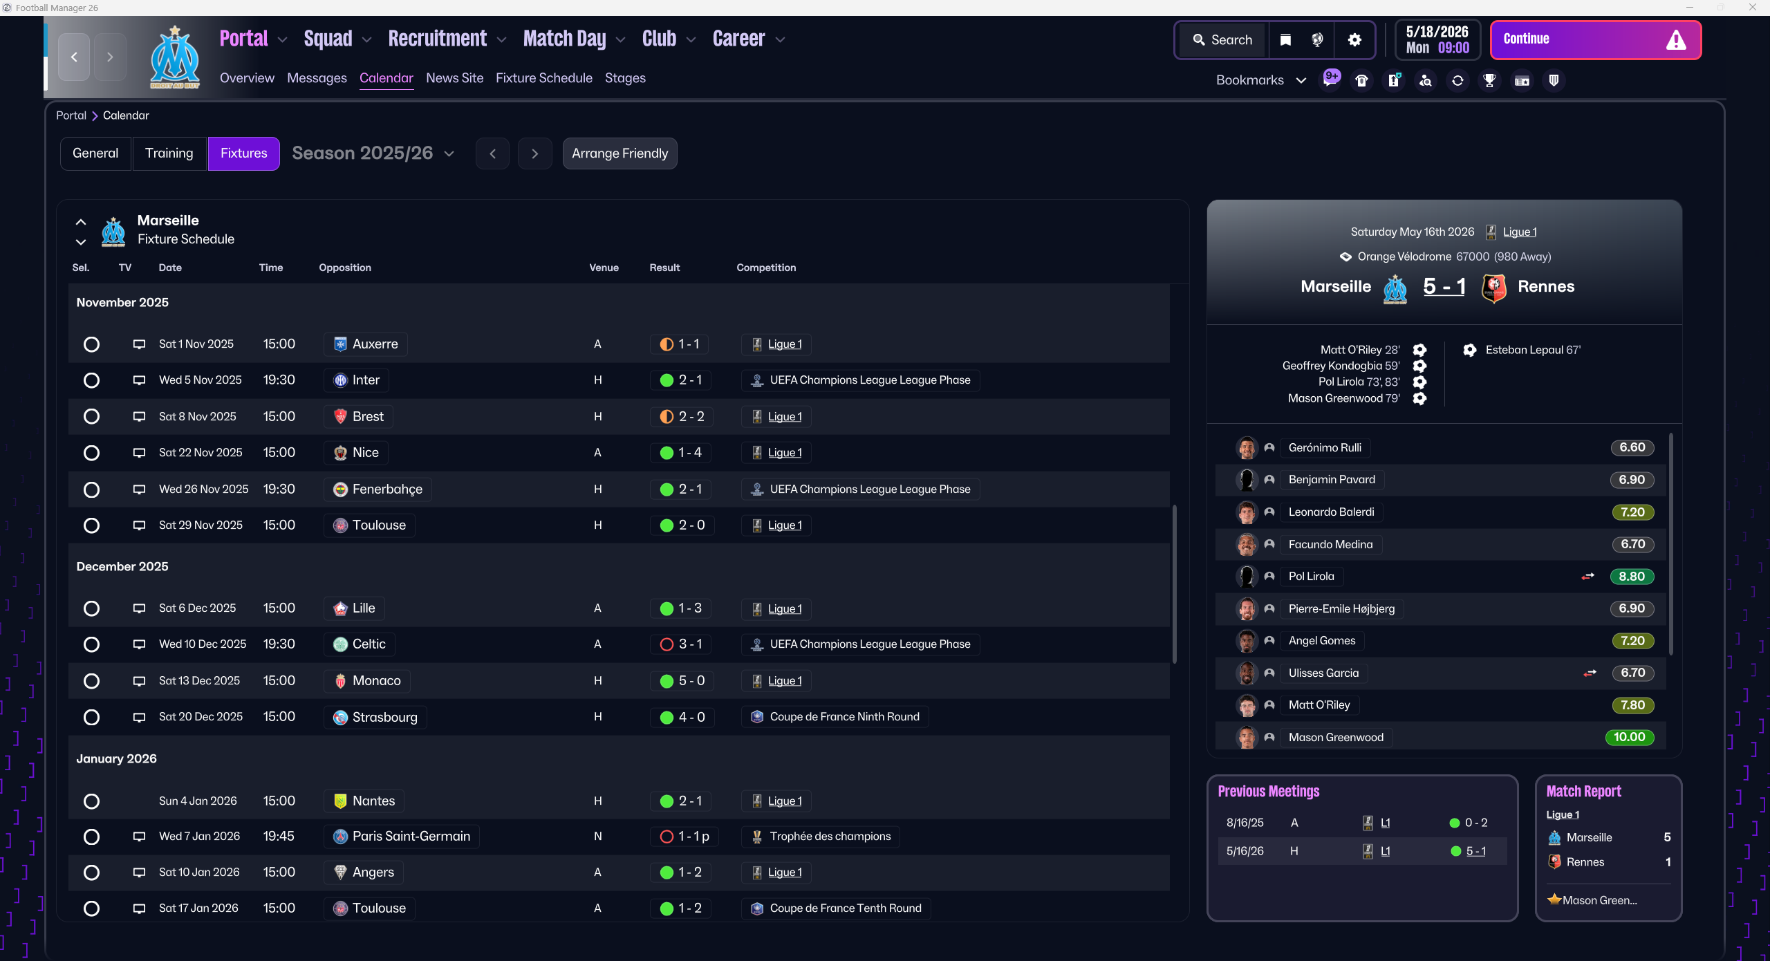Open settings gear in top bar
1770x961 pixels.
click(1354, 40)
